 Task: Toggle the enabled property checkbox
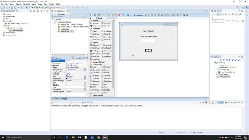67,74
